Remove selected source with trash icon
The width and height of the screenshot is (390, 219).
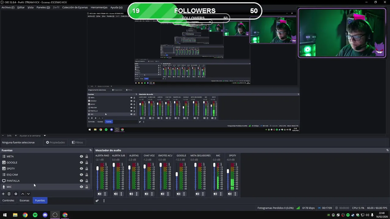coord(9,194)
